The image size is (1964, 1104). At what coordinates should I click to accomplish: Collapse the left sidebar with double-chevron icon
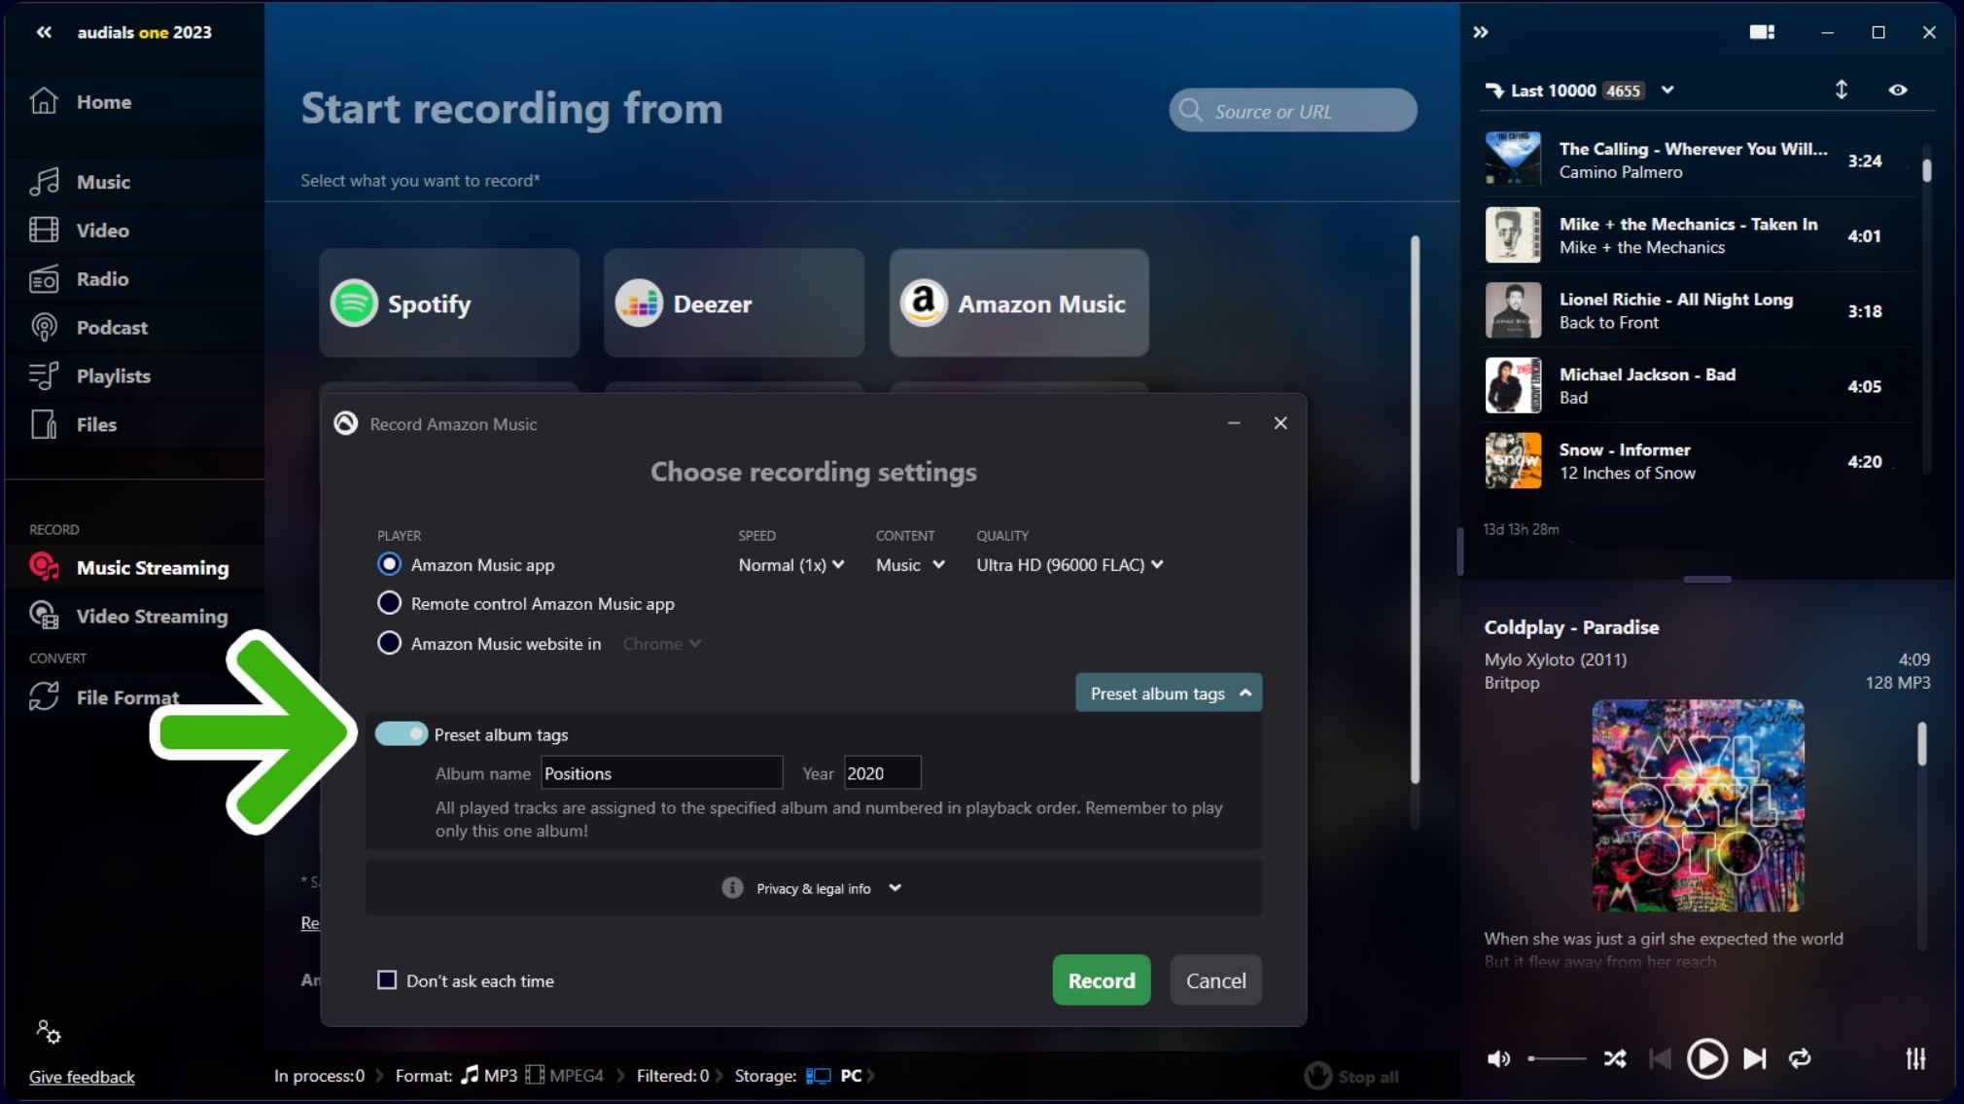click(44, 32)
